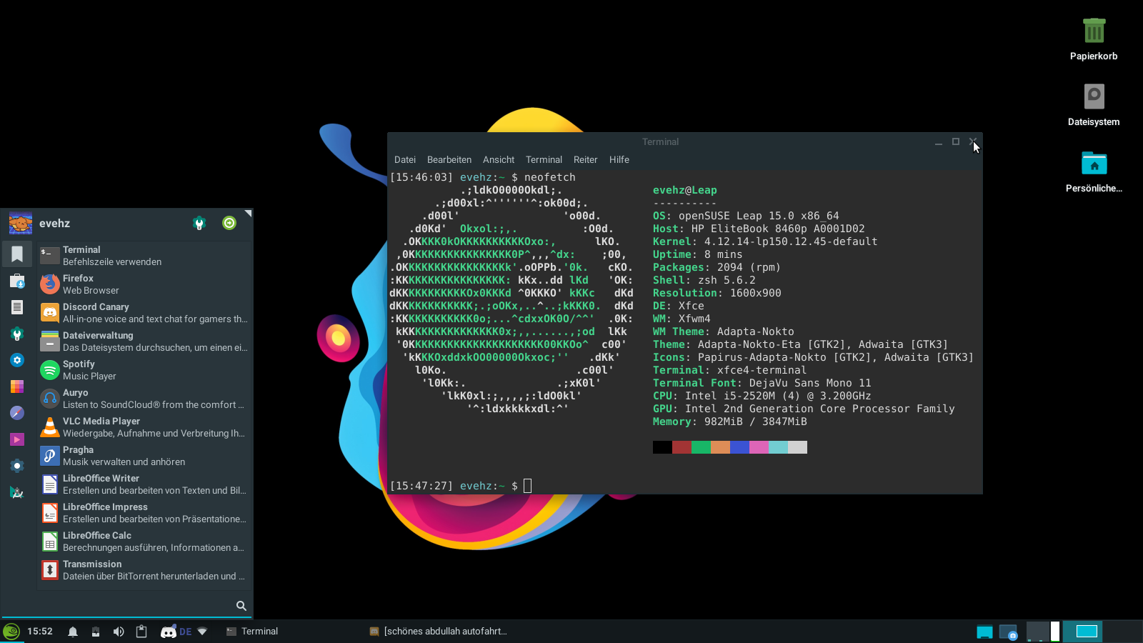Click the blue color block in neofetch output
Image resolution: width=1143 pixels, height=643 pixels.
(x=739, y=447)
